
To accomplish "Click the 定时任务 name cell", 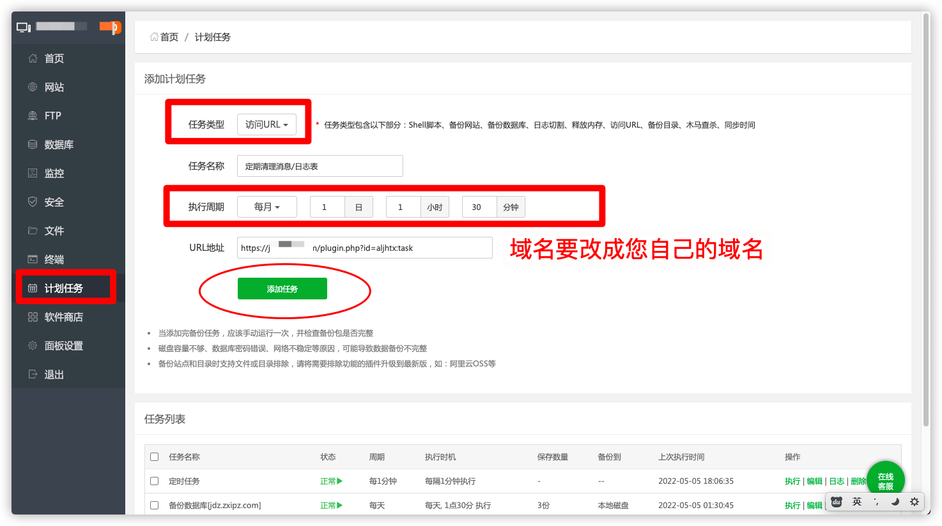I will (x=184, y=481).
